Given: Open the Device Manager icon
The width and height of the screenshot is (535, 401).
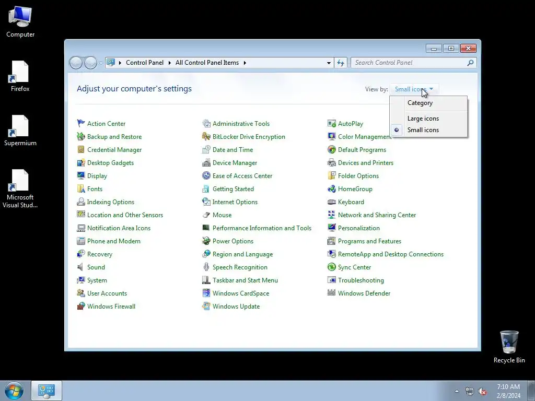Looking at the screenshot, I should (x=206, y=163).
